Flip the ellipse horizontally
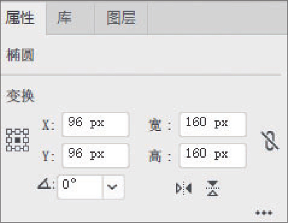This screenshot has height=223, width=288. (184, 188)
